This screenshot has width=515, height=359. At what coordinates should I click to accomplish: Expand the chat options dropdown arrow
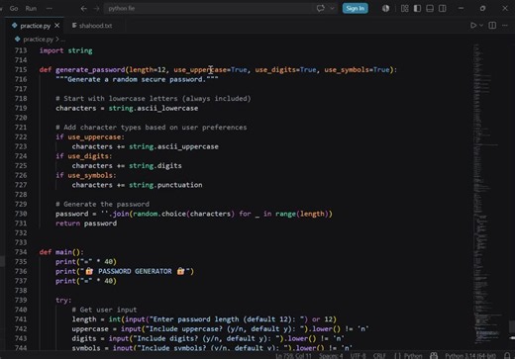click(x=332, y=9)
